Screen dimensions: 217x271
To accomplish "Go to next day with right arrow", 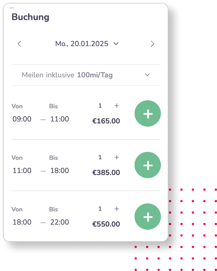I will coord(152,44).
